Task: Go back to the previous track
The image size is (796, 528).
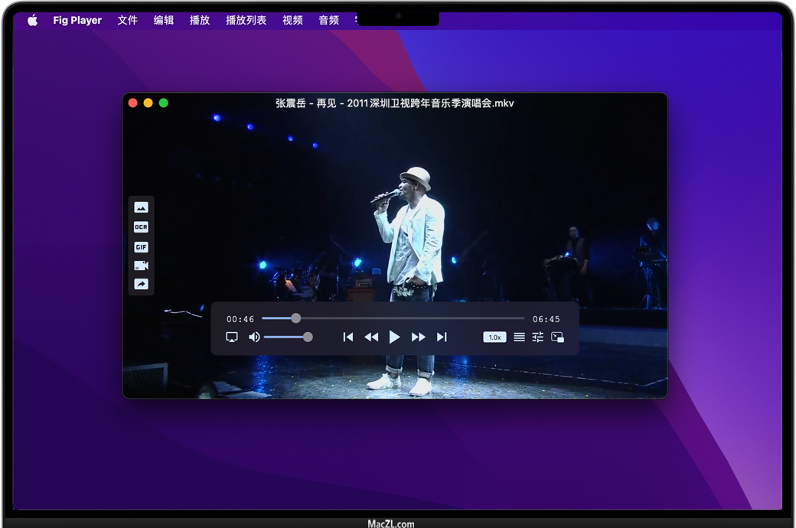Action: [348, 337]
